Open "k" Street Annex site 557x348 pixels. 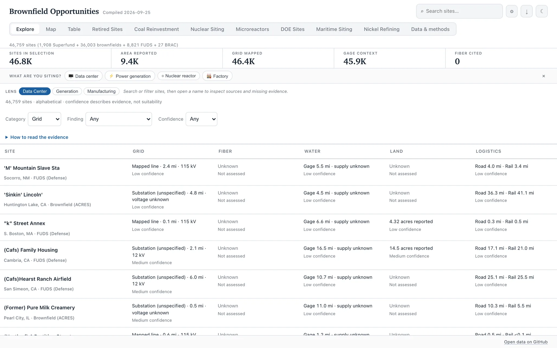pyautogui.click(x=24, y=223)
